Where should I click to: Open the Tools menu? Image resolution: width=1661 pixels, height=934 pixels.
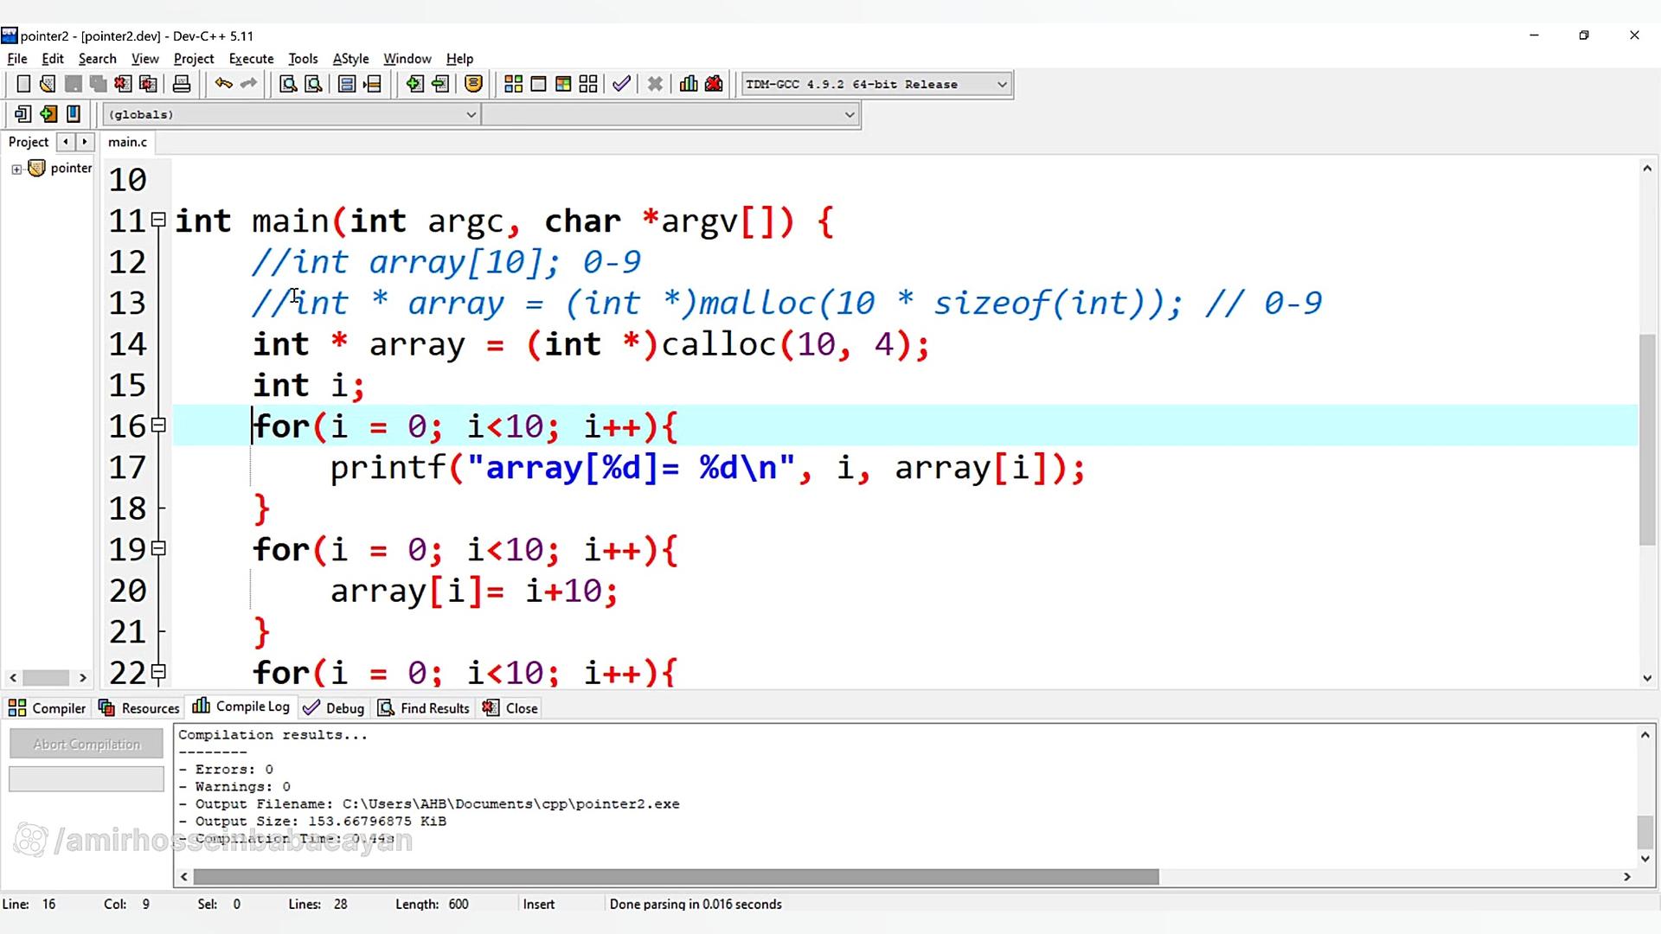[x=303, y=59]
